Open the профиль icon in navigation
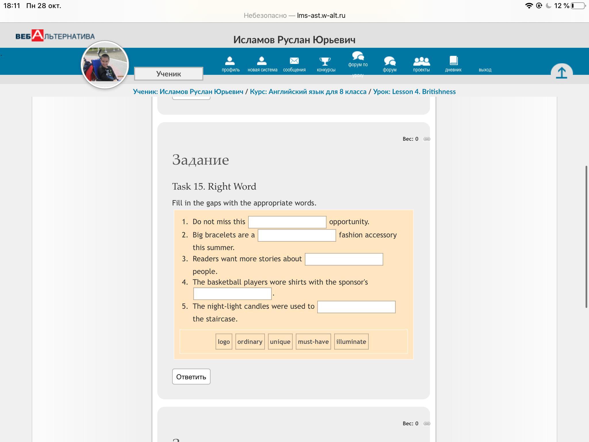Viewport: 589px width, 442px height. pos(230,61)
